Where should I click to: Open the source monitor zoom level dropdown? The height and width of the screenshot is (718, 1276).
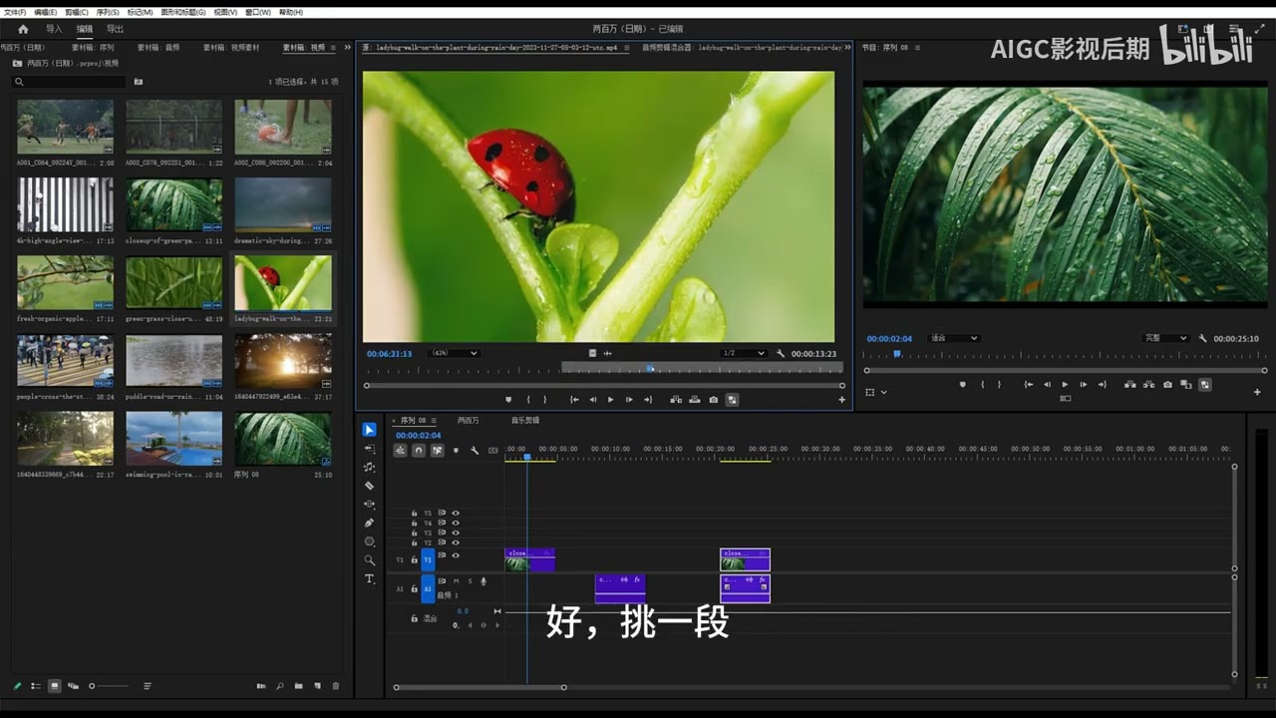[x=454, y=353]
